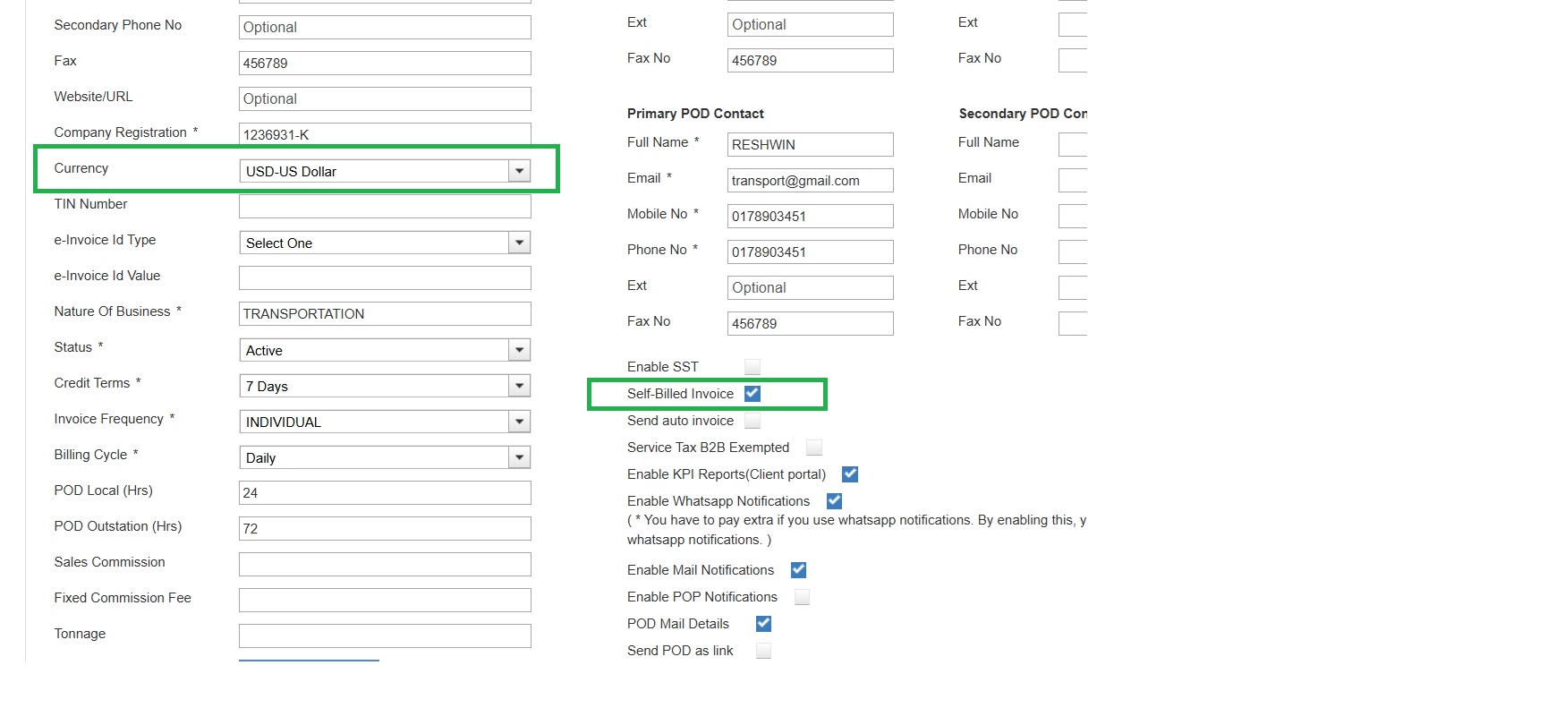
Task: Open the Invoice Frequency dropdown
Action: [x=385, y=422]
